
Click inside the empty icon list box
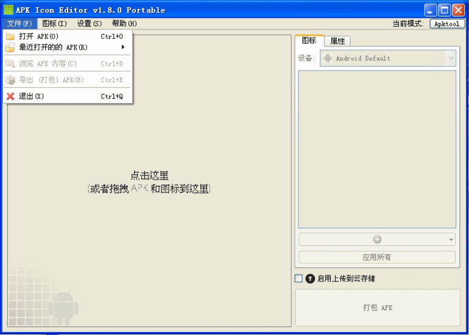tap(377, 149)
